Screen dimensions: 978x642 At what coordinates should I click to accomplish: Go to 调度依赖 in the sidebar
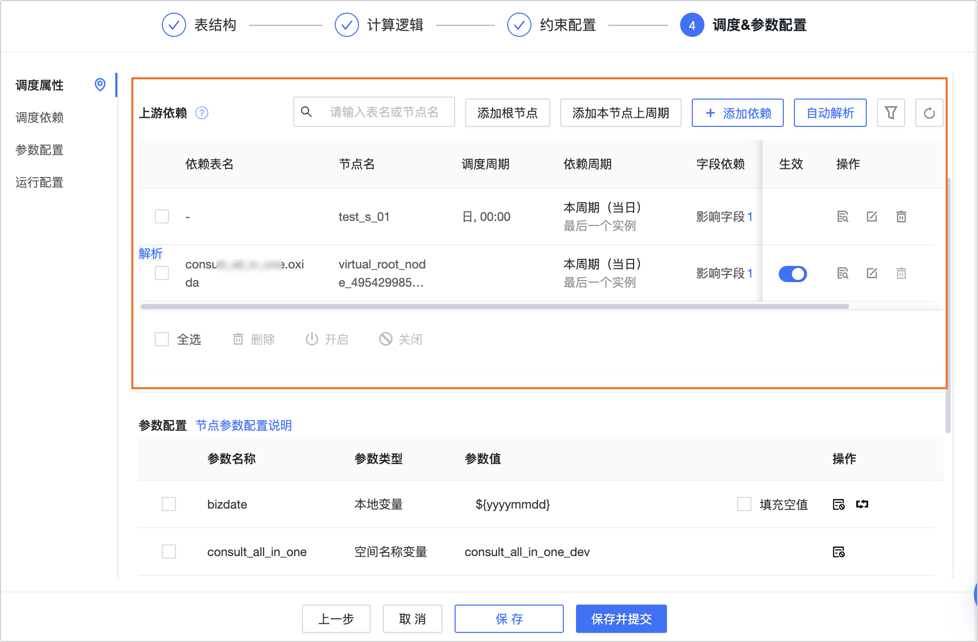pos(39,118)
